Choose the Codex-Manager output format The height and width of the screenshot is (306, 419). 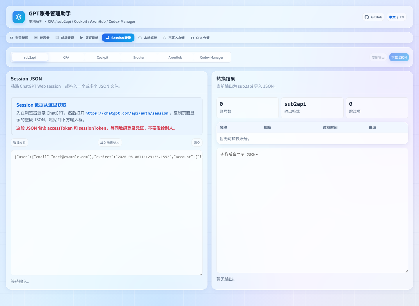(212, 57)
